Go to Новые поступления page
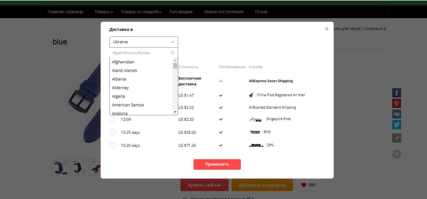The width and height of the screenshot is (427, 199). 224,12
